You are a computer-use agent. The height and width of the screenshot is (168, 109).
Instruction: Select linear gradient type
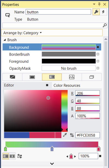[6, 156]
